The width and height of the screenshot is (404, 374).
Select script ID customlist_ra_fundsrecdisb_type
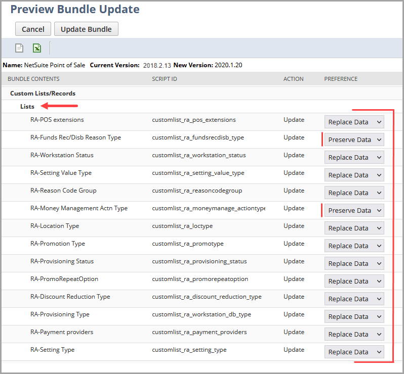coord(198,137)
